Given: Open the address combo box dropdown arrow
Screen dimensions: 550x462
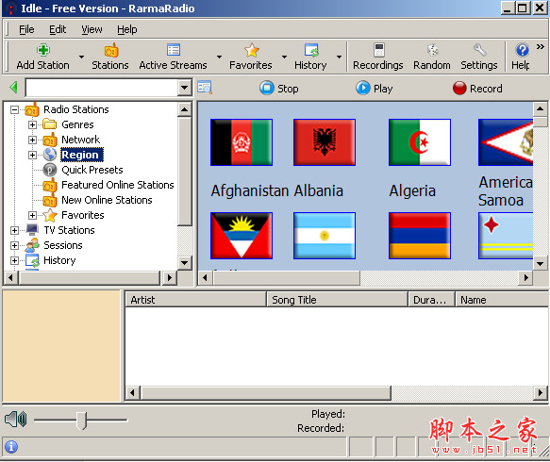Looking at the screenshot, I should coord(185,88).
